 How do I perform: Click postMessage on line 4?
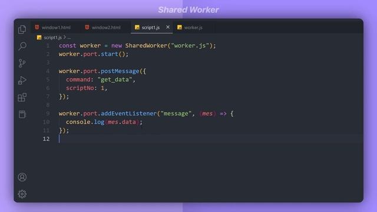coord(120,71)
